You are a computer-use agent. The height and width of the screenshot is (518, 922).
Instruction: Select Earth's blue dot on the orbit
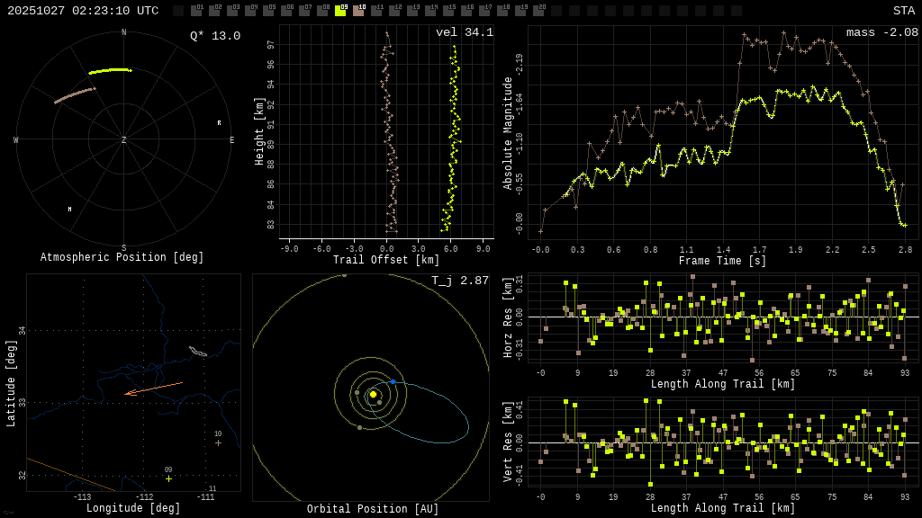[x=393, y=382]
